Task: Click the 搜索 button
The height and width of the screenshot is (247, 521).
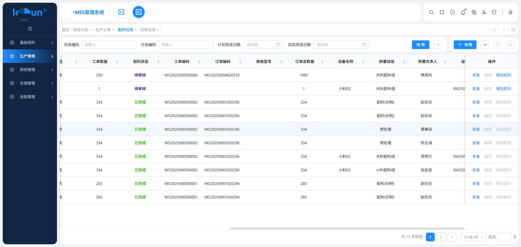Action: pyautogui.click(x=421, y=45)
